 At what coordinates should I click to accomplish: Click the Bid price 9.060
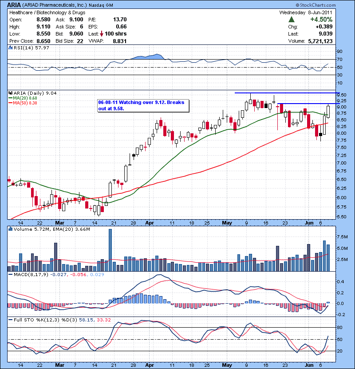tap(76, 34)
